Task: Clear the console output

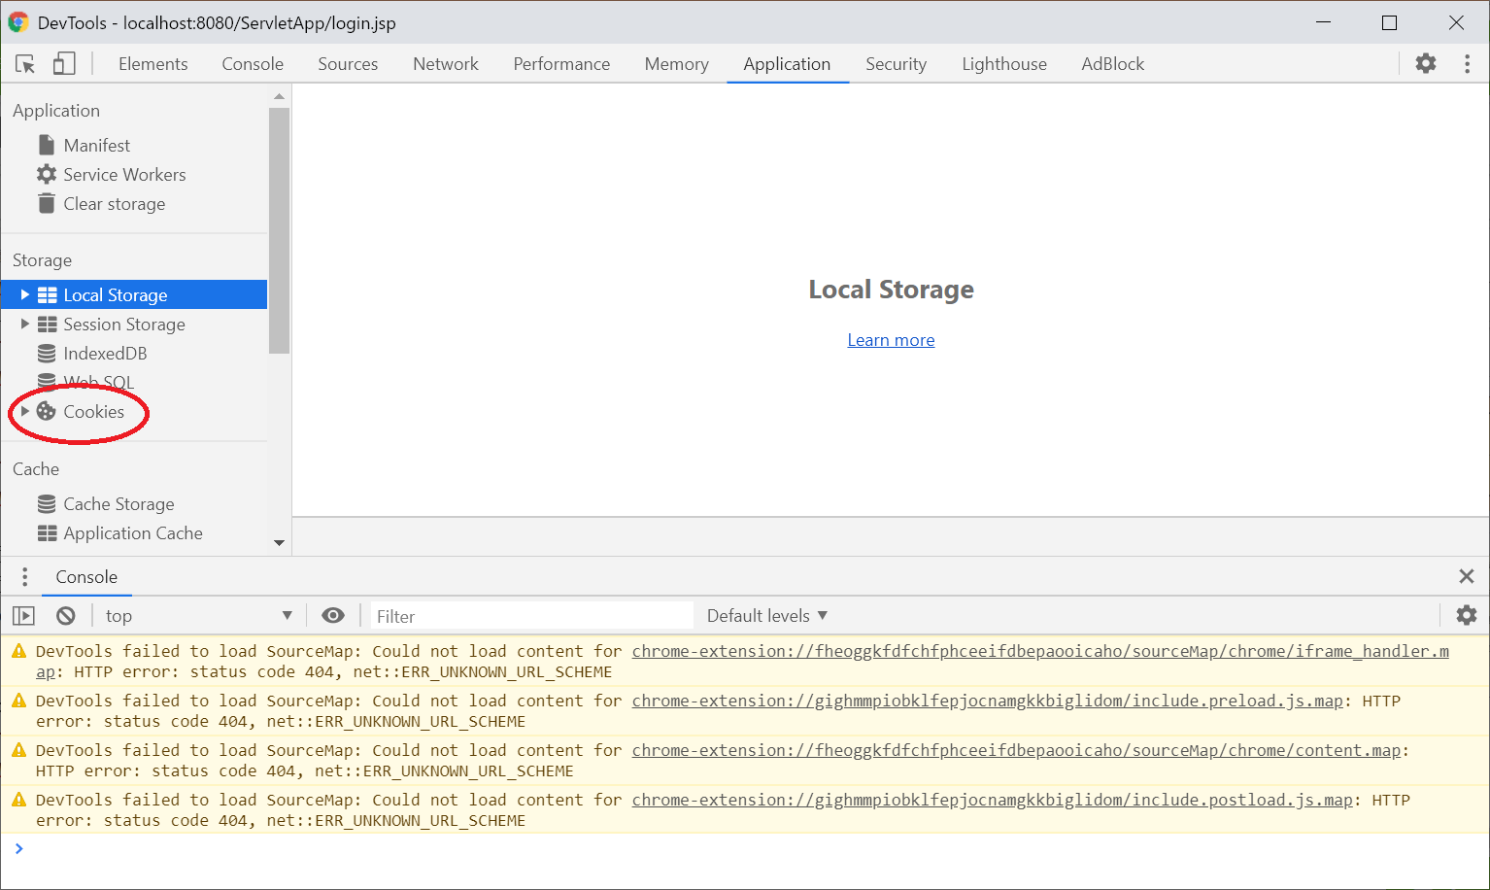Action: coord(66,615)
